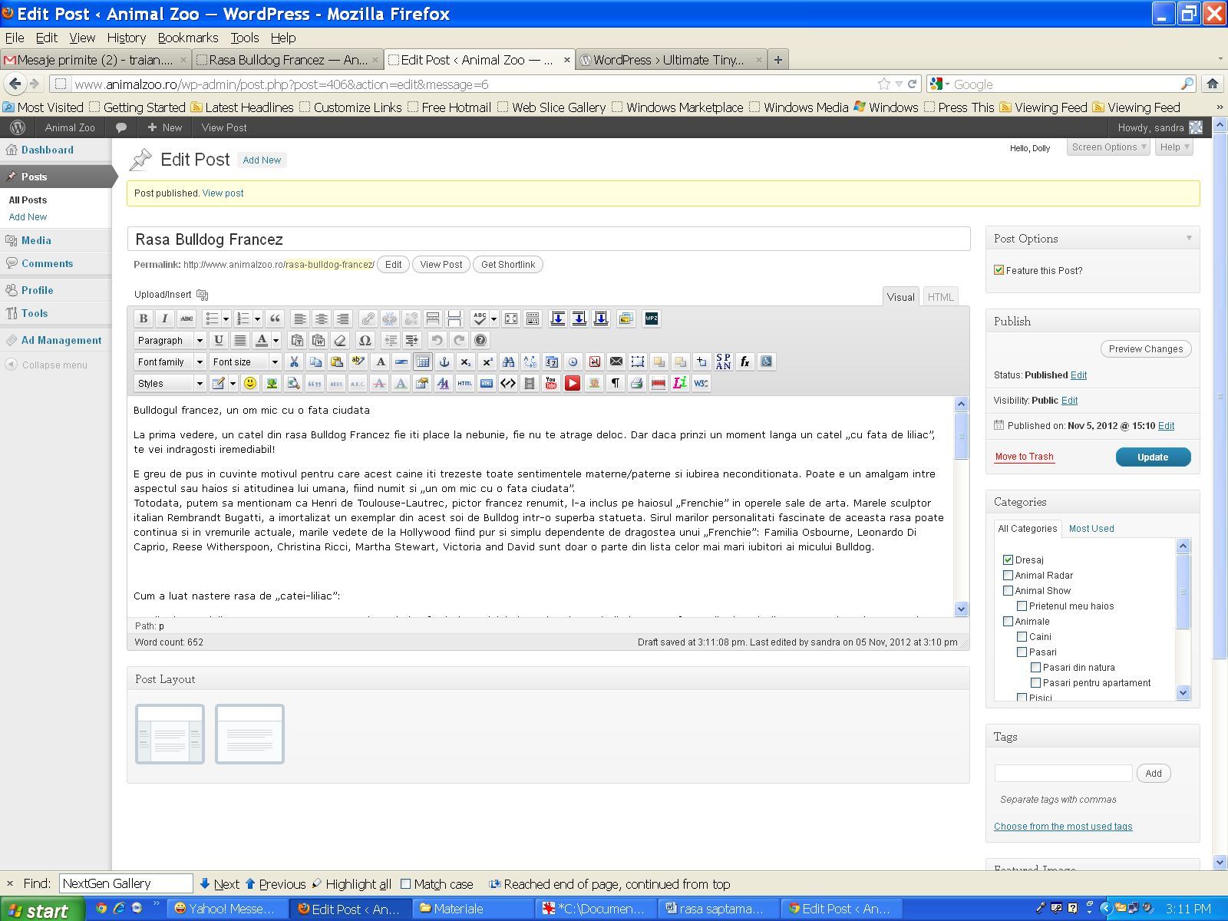Click the Update button
This screenshot has height=921, width=1228.
[1152, 457]
